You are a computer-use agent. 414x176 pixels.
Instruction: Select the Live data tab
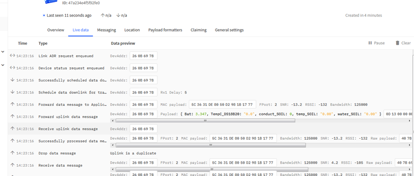pyautogui.click(x=80, y=30)
